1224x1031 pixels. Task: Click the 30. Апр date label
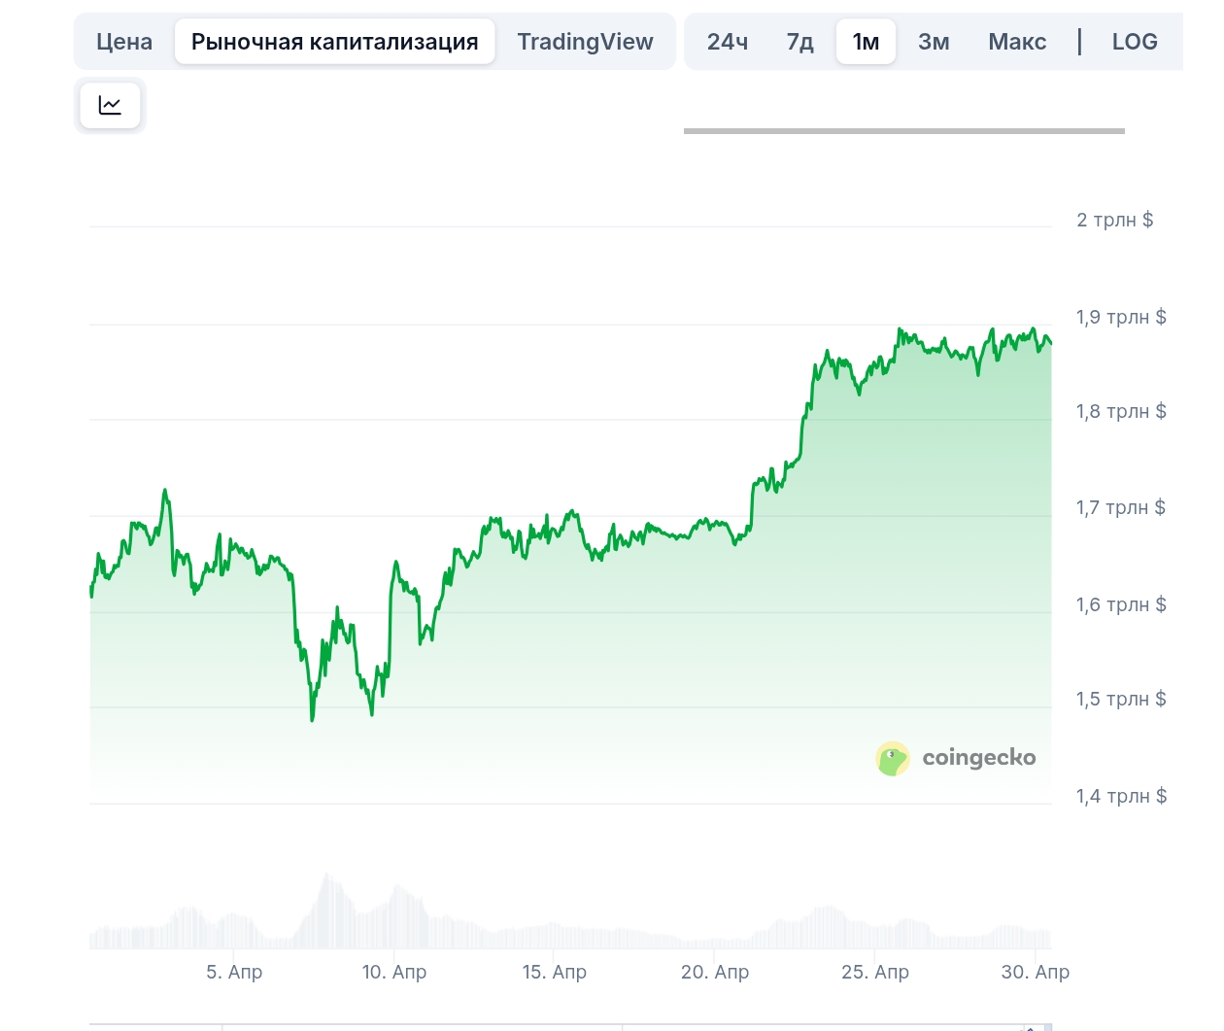click(x=1036, y=972)
